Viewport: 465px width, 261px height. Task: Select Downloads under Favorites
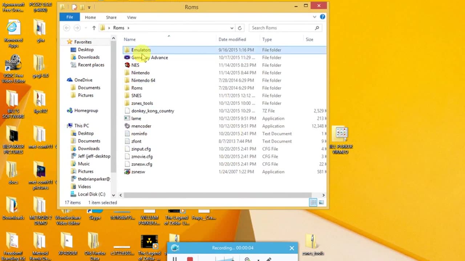point(89,57)
